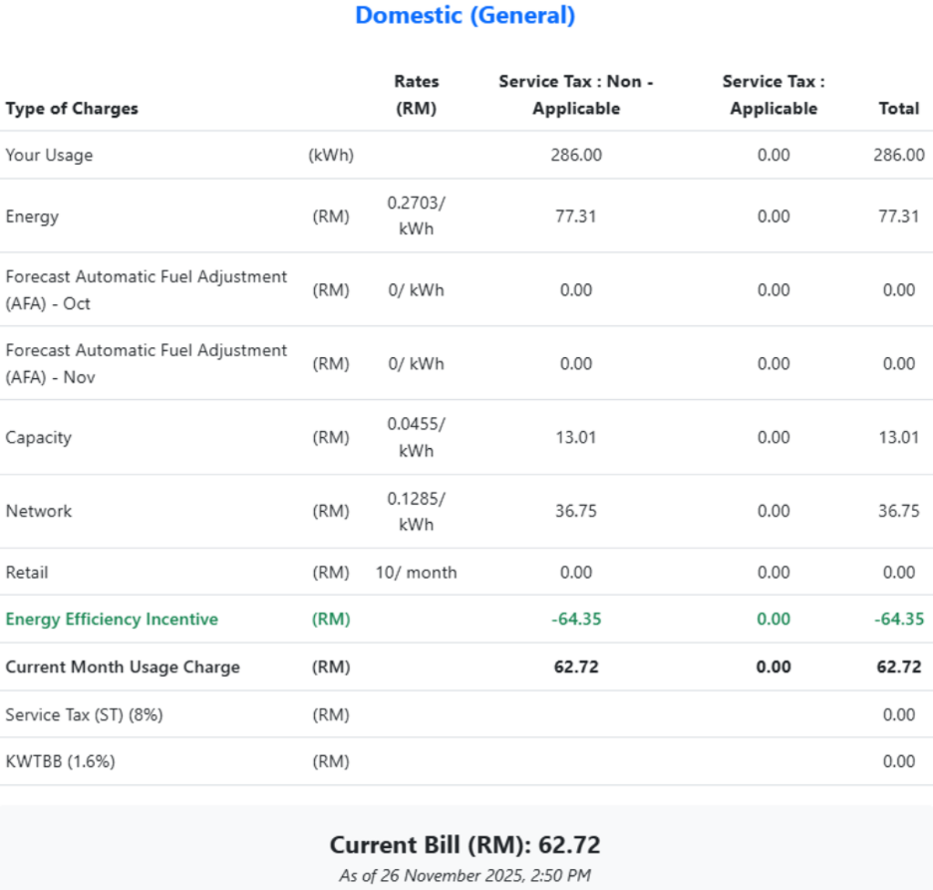
Task: Select the Capacity rate 0.0455/kWh cell
Action: (x=416, y=437)
